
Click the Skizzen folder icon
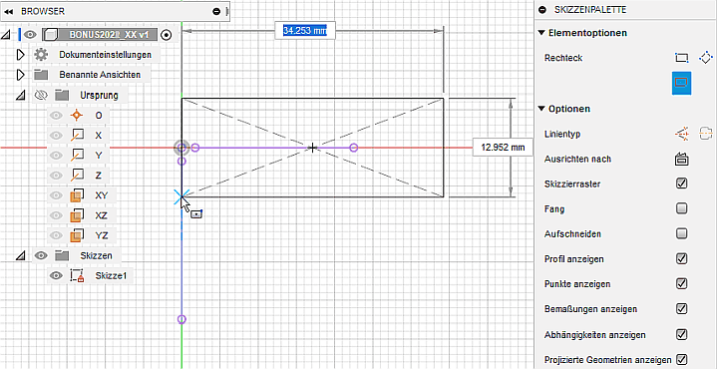tap(62, 255)
